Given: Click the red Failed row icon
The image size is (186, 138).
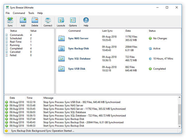Looking at the screenshot, I should (x=7, y=55).
